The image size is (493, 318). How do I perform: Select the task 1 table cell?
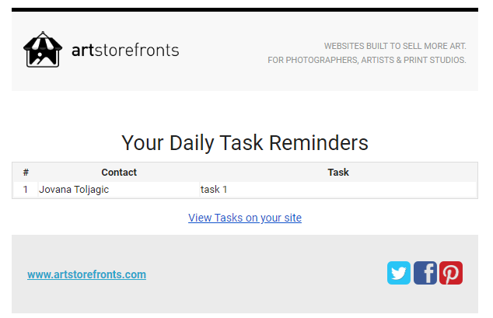pyautogui.click(x=214, y=189)
